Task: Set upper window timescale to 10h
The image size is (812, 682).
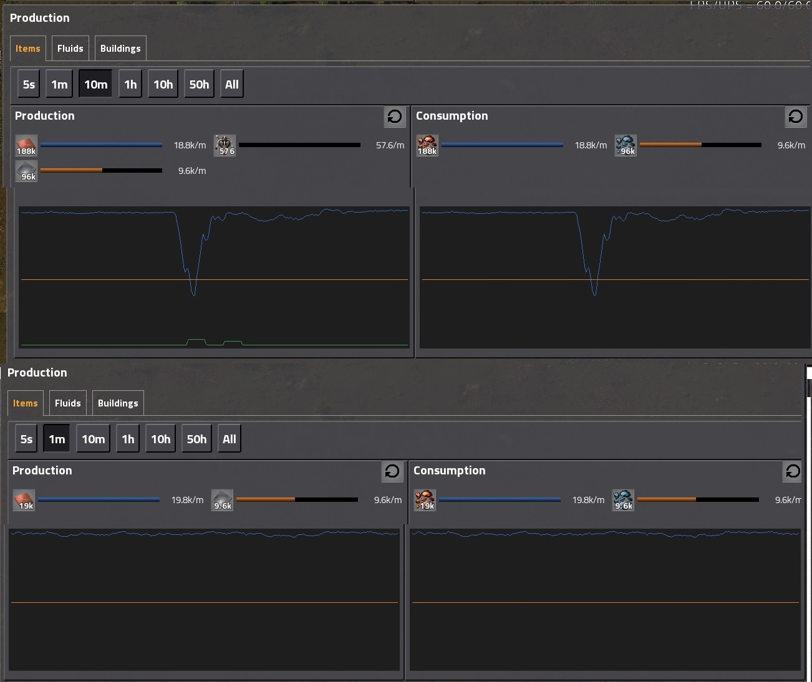Action: [163, 84]
